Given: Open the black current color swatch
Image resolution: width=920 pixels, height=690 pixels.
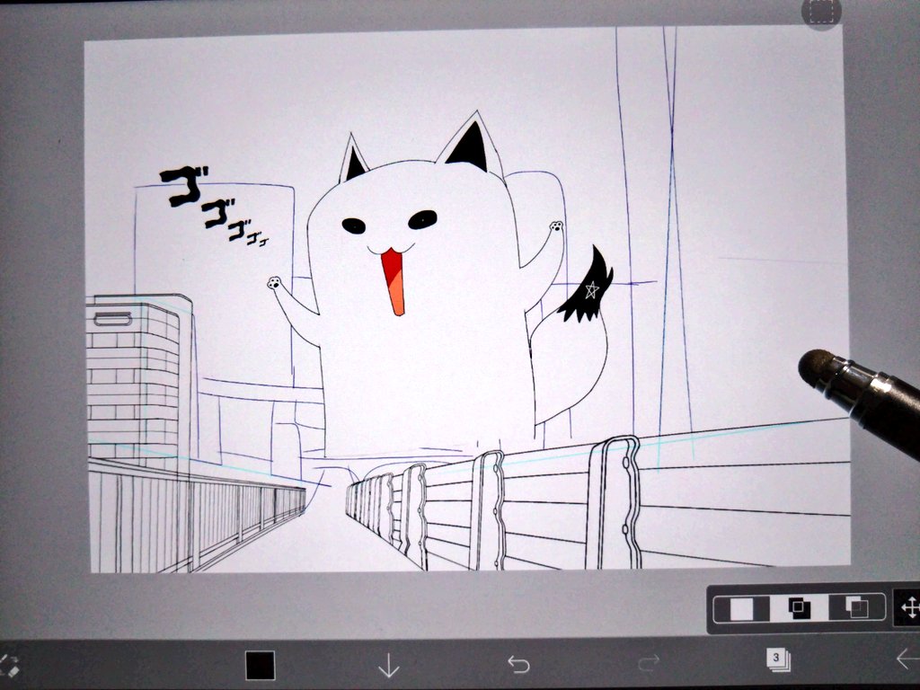Looking at the screenshot, I should pos(260,666).
